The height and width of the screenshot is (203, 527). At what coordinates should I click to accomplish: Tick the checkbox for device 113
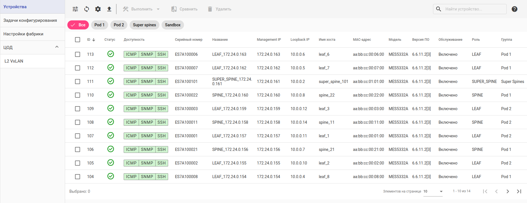pos(78,54)
